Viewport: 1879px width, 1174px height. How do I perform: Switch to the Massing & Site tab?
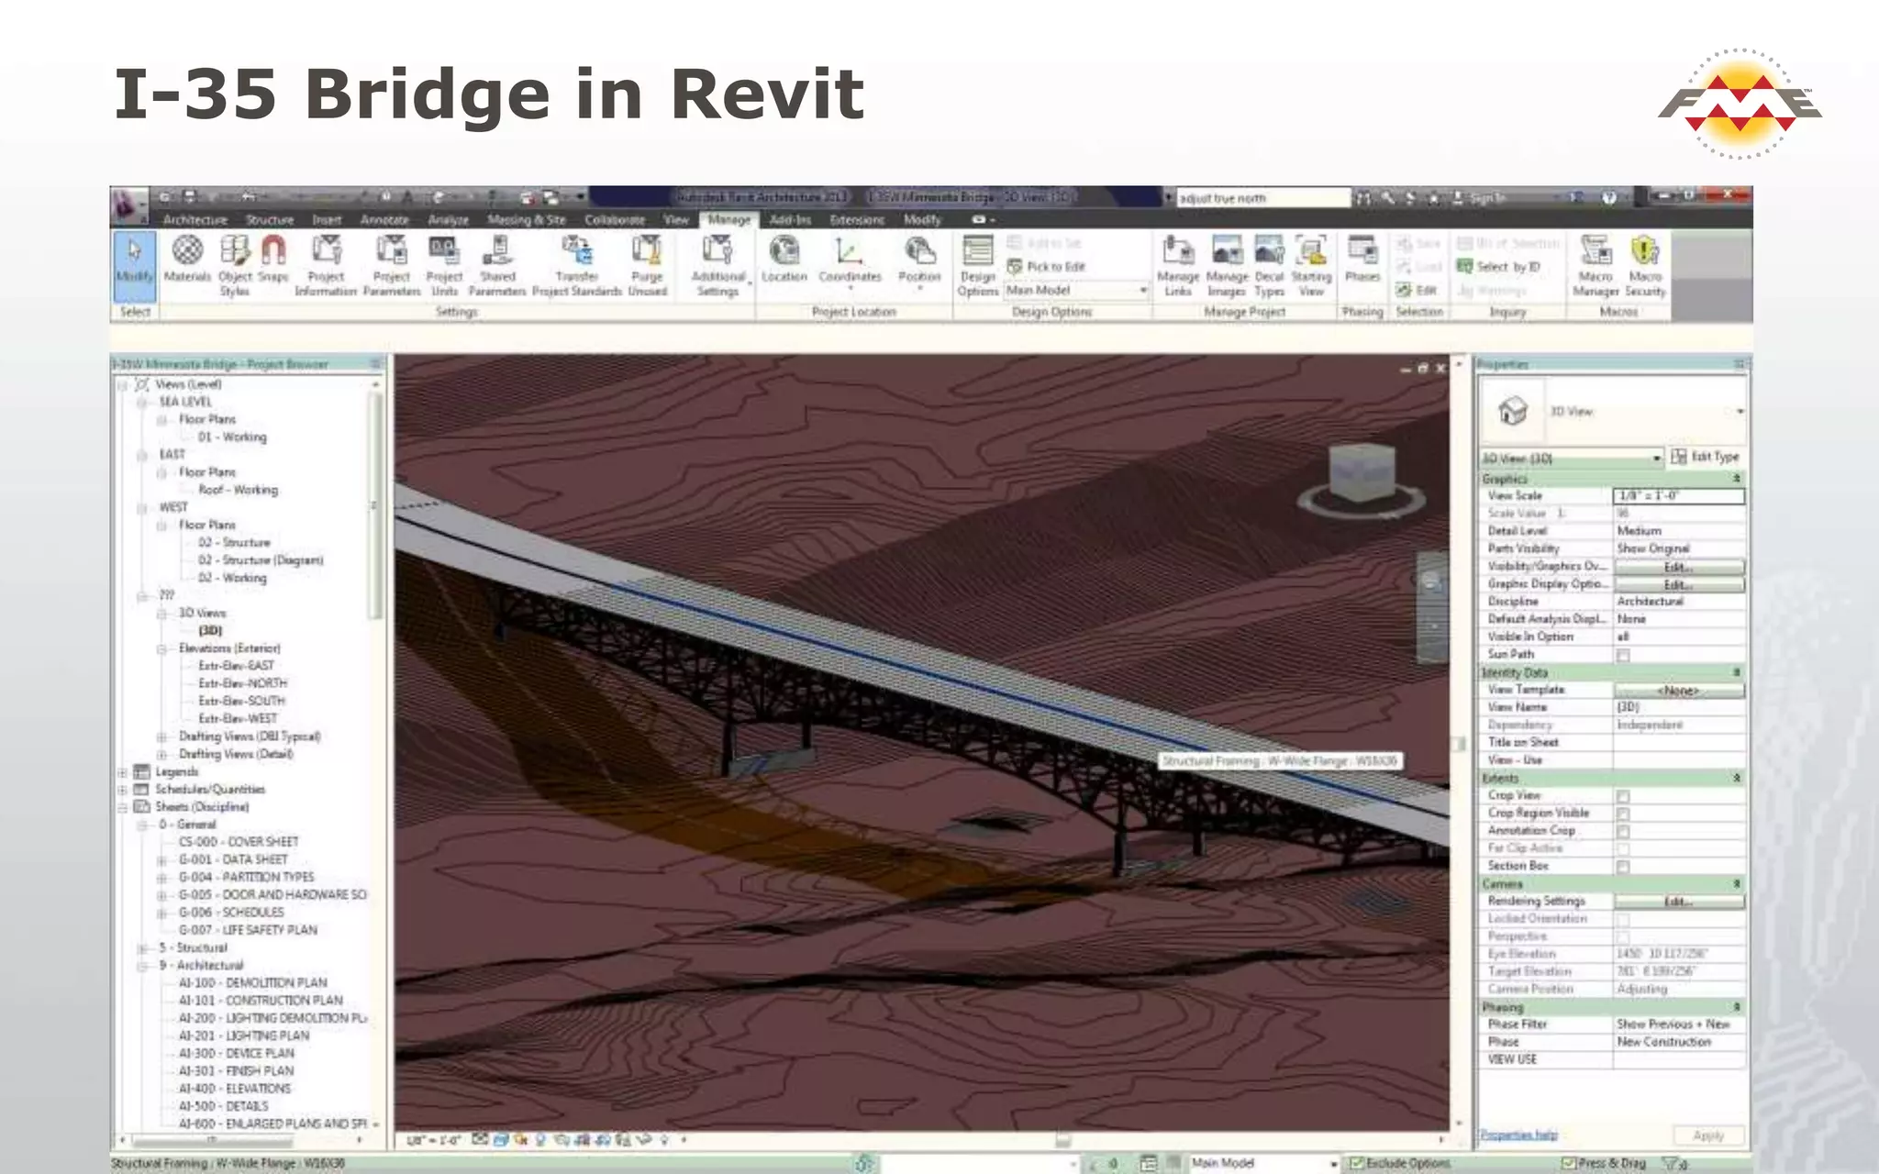[x=527, y=220]
